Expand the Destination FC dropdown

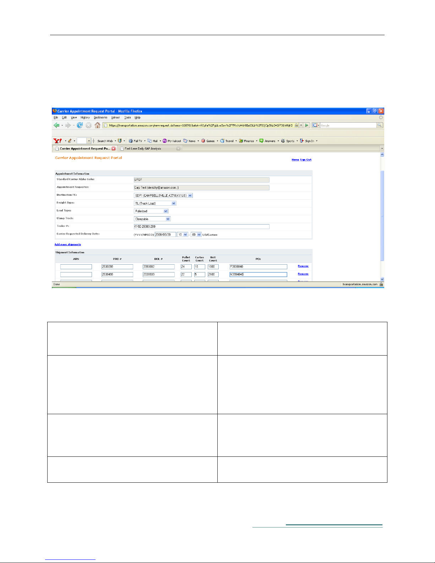click(x=190, y=195)
